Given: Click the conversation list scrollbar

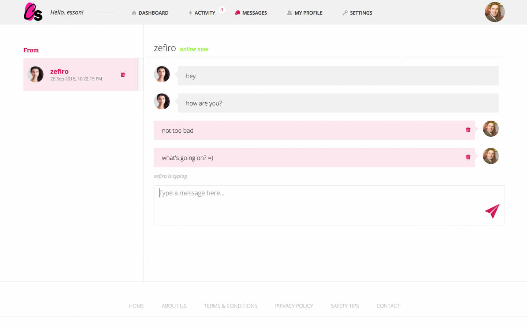Looking at the screenshot, I should pos(141,74).
